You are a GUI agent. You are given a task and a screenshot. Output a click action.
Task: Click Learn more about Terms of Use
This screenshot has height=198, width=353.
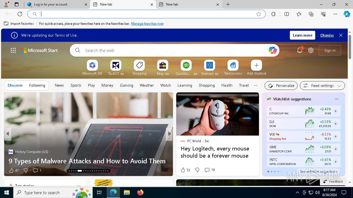[303, 35]
